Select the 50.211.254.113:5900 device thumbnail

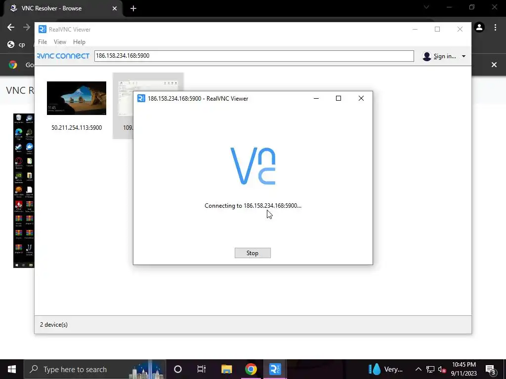click(77, 98)
